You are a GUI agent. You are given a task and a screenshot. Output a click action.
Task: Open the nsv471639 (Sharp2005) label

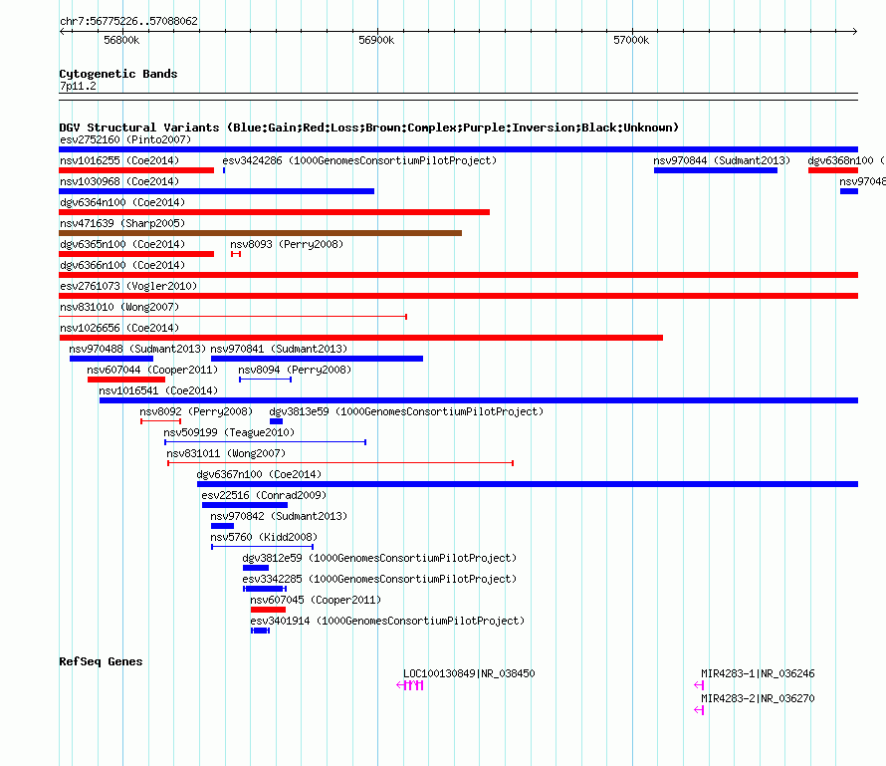(122, 223)
